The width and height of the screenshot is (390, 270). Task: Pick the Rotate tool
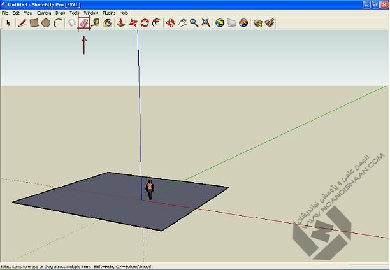click(x=145, y=23)
